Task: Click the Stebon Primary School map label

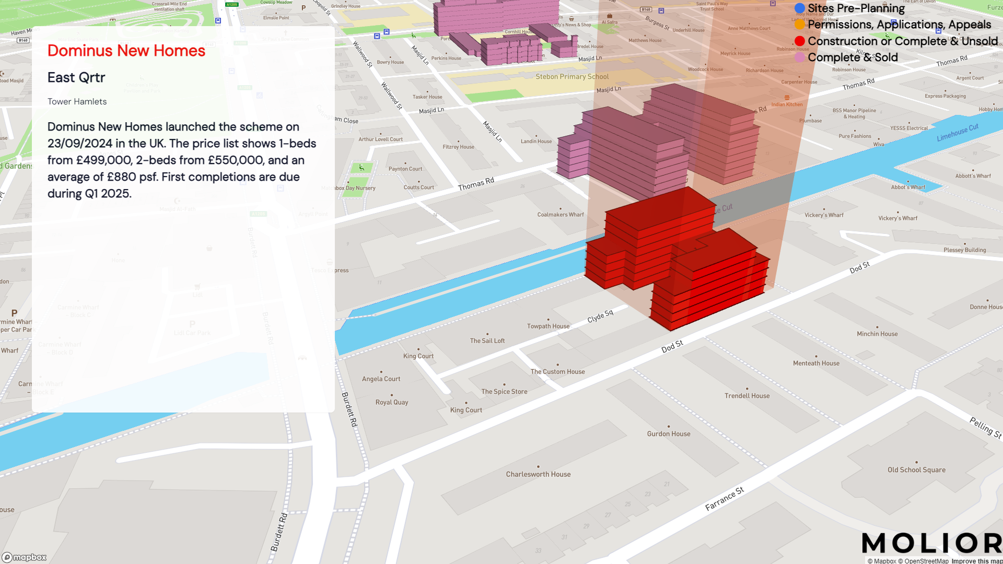Action: (x=572, y=77)
